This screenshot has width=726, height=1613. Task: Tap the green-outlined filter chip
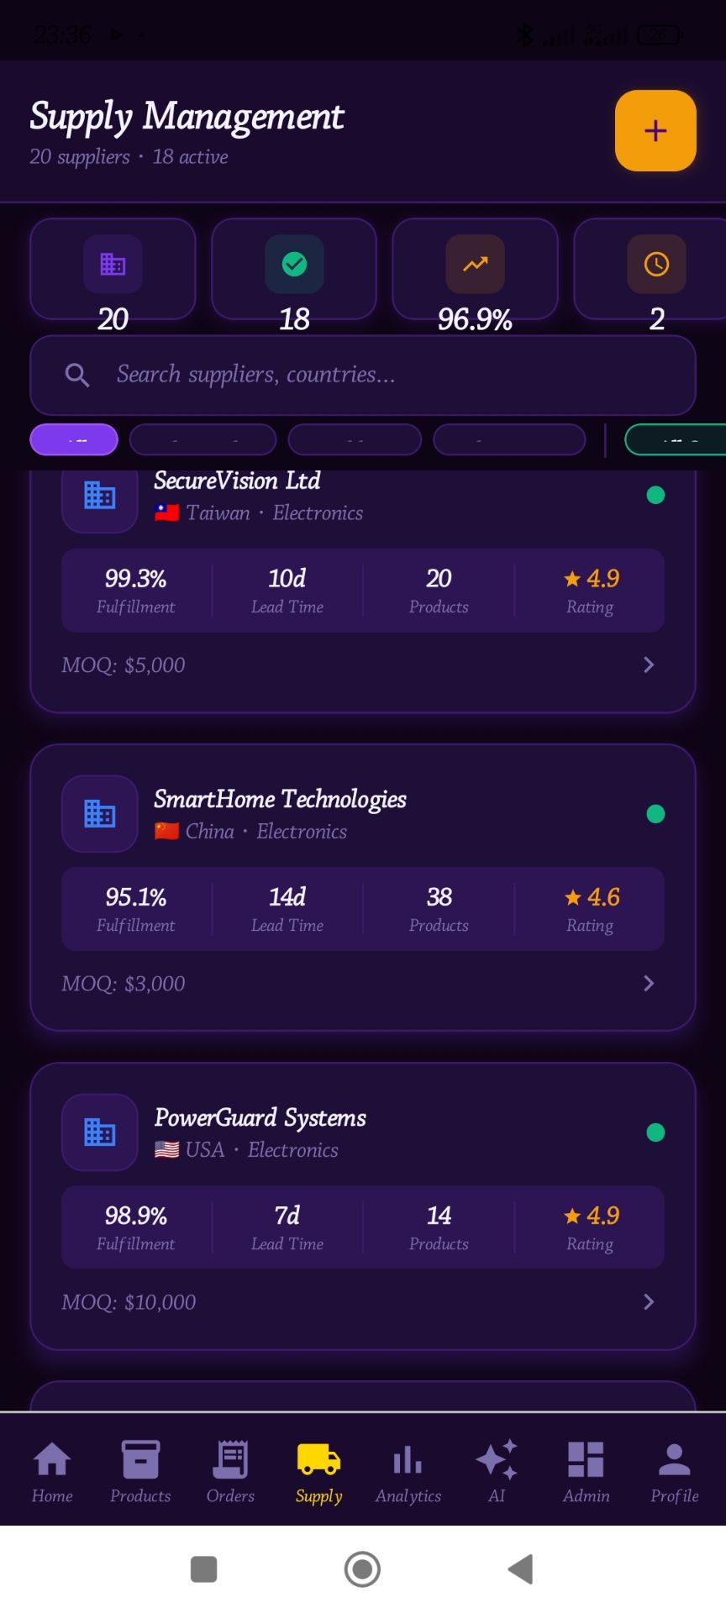pos(675,439)
